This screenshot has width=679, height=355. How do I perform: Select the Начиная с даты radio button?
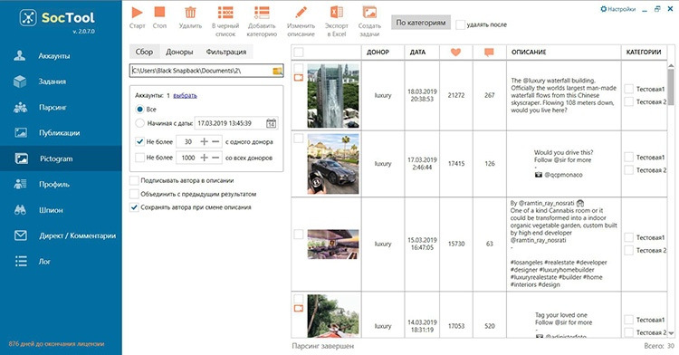point(139,123)
